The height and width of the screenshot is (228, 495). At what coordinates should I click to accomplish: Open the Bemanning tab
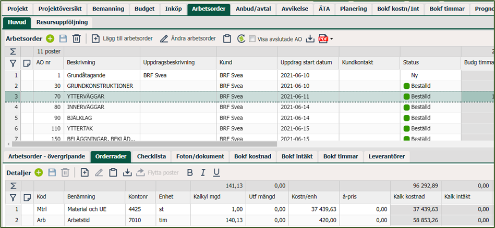pos(108,9)
